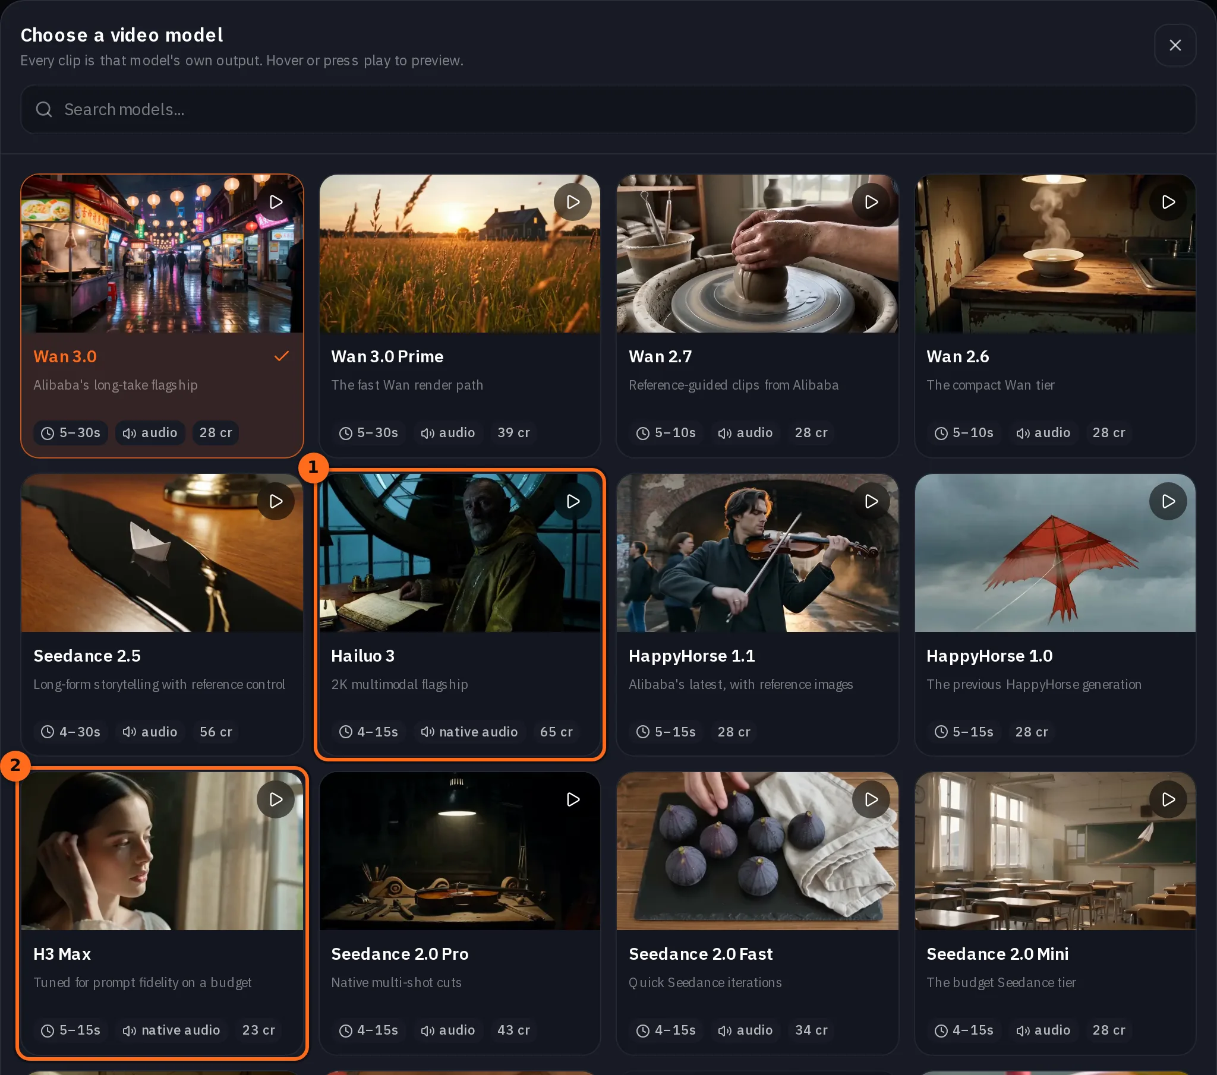Click the Seedance 2.5 56 cr credit tag
Viewport: 1217px width, 1075px height.
pos(216,732)
